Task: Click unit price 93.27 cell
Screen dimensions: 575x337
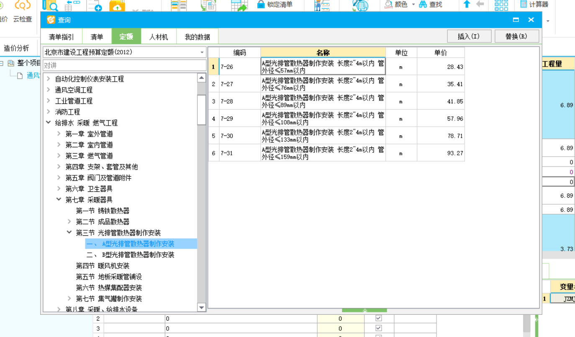Action: tap(441, 153)
